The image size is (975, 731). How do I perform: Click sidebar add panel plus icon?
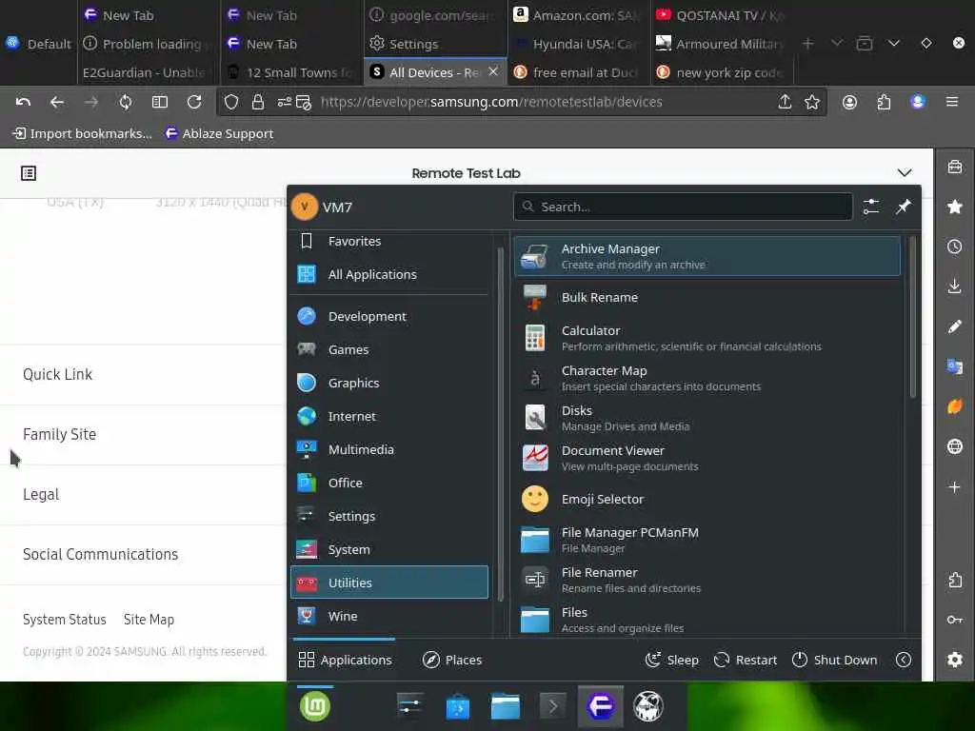coord(954,486)
